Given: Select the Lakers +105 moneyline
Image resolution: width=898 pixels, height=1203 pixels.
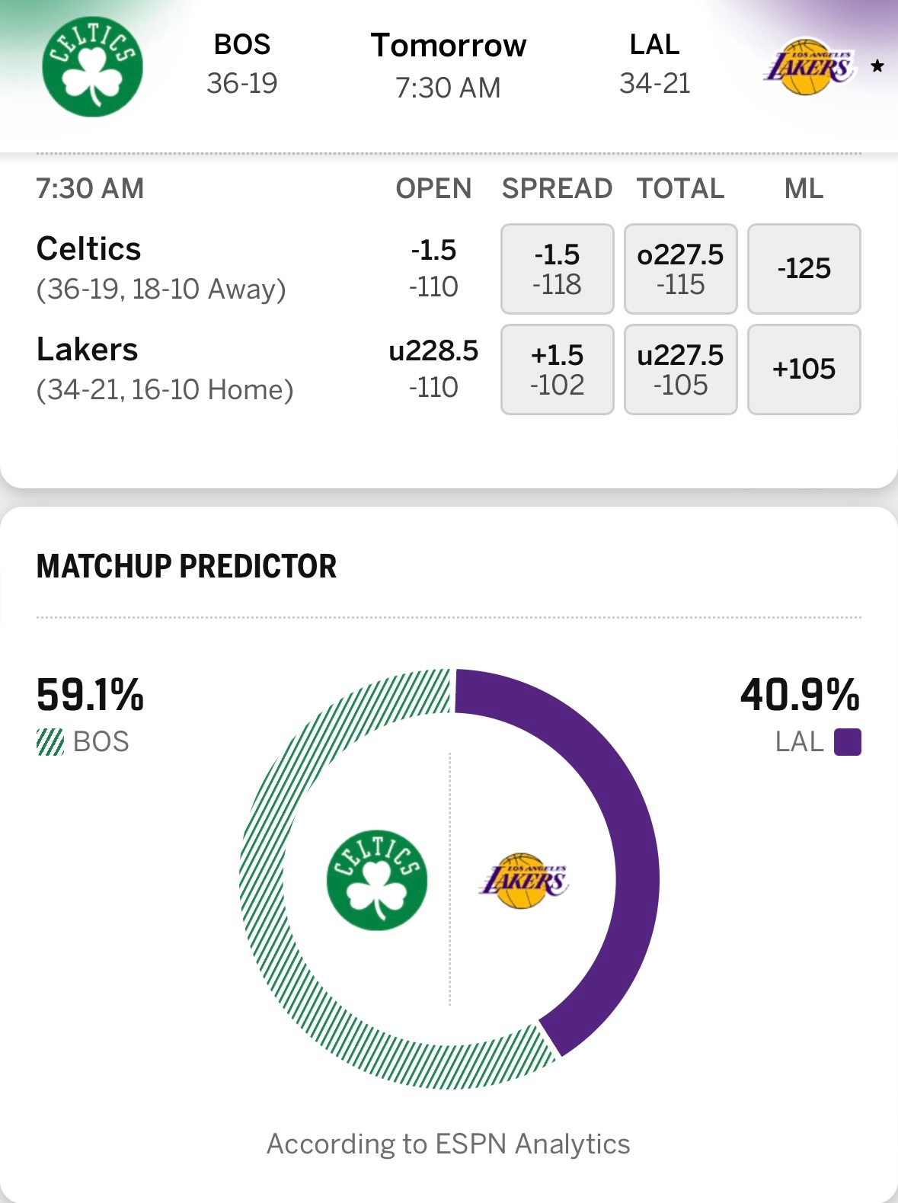Looking at the screenshot, I should tap(804, 370).
